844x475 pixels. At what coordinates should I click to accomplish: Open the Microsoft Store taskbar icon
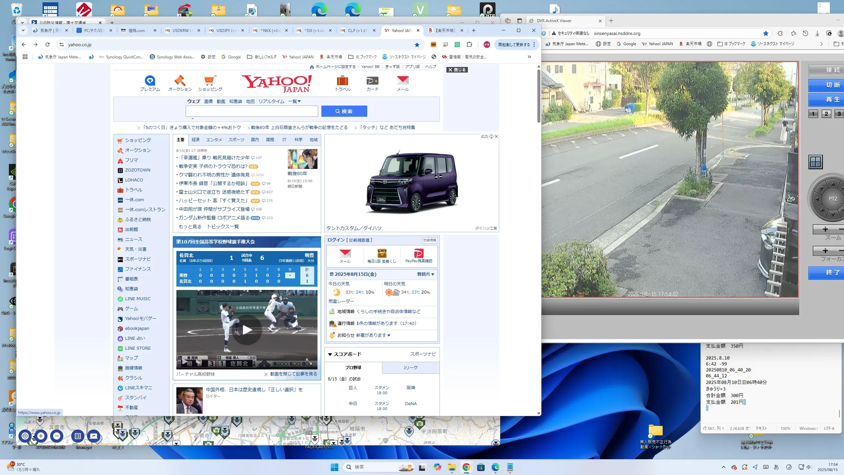pyautogui.click(x=481, y=467)
